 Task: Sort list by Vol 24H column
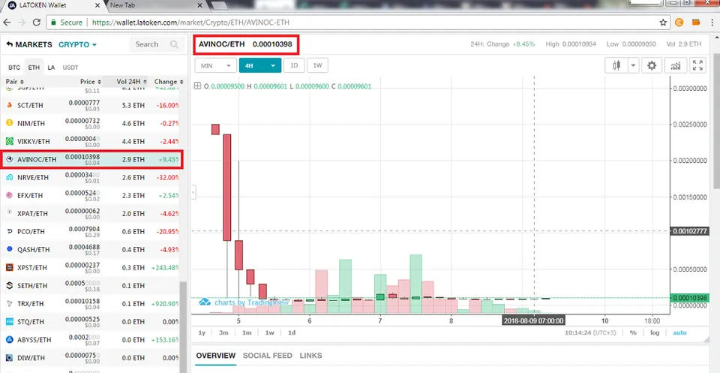click(x=132, y=81)
